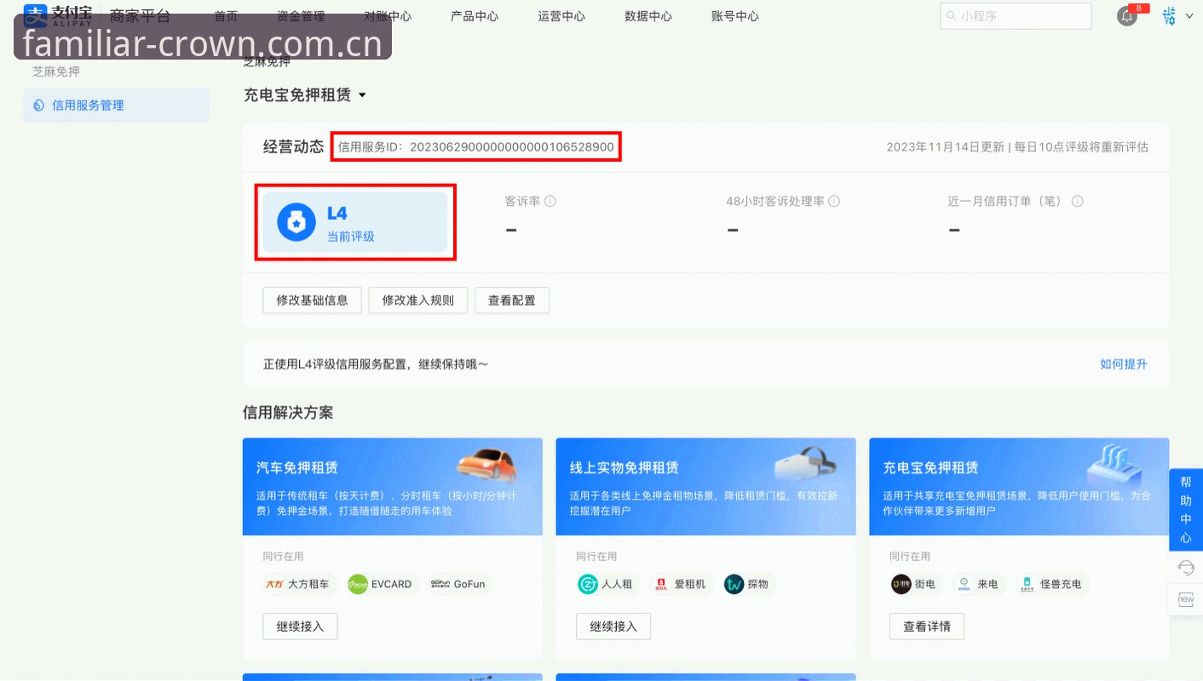Open the 产品中心 menu
The height and width of the screenshot is (681, 1203).
[x=475, y=16]
